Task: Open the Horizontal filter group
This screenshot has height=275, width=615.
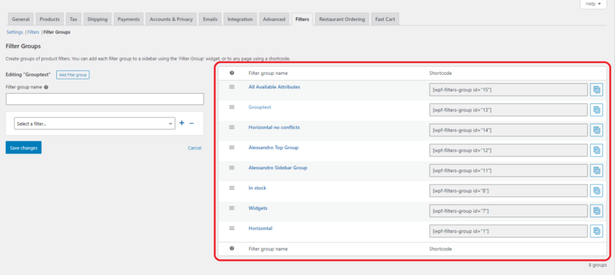Action: point(260,229)
